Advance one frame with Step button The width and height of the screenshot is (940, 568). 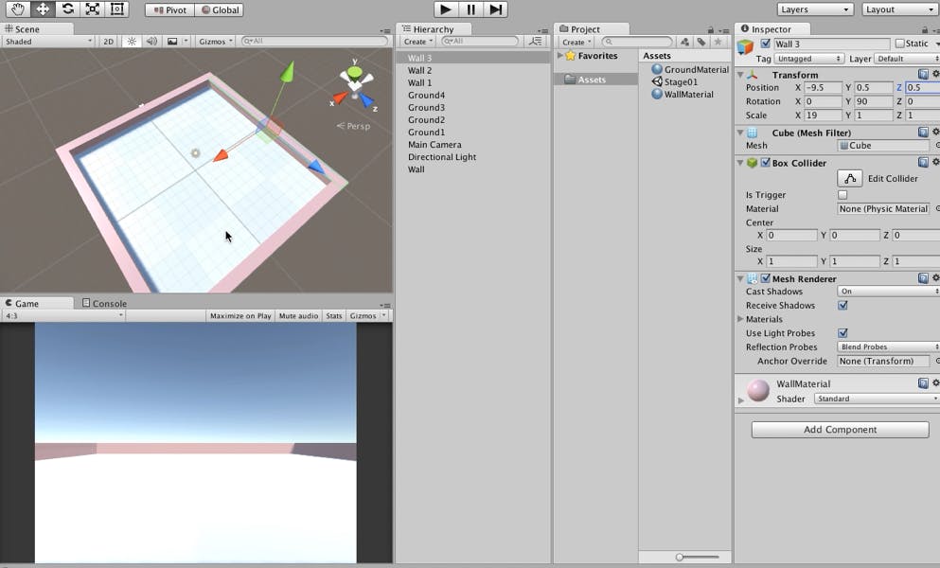(x=496, y=9)
